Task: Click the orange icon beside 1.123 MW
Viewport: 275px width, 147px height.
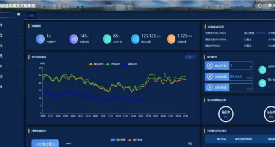Action: click(x=171, y=39)
